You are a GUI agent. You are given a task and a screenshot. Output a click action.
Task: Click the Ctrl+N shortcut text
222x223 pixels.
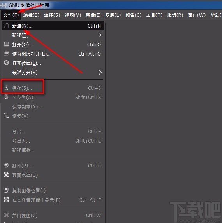tap(94, 26)
